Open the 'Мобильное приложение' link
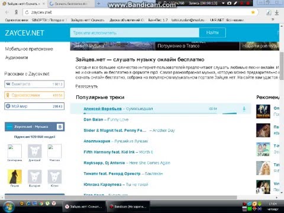The width and height of the screenshot is (284, 213). [x=29, y=49]
